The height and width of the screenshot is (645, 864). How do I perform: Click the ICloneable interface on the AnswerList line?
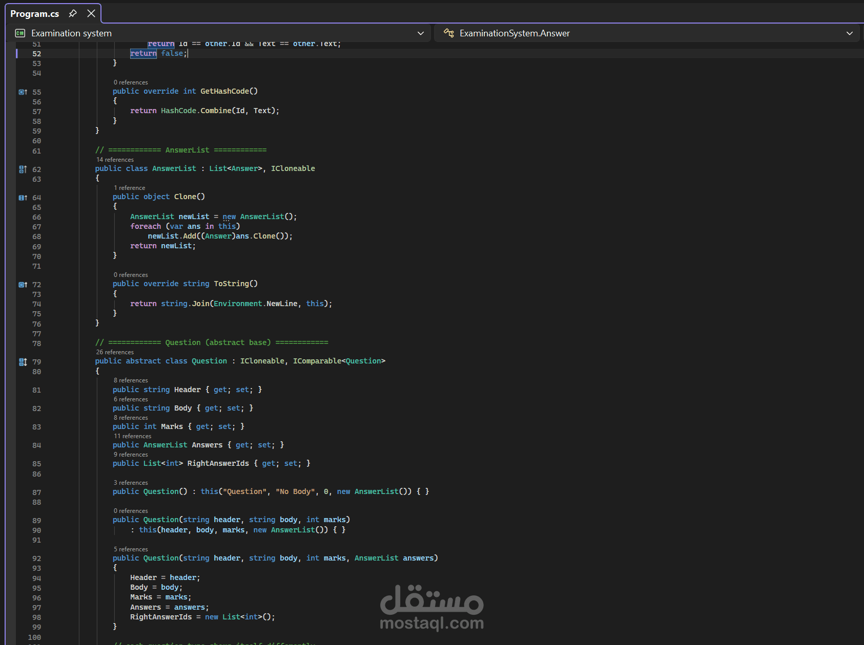[293, 168]
